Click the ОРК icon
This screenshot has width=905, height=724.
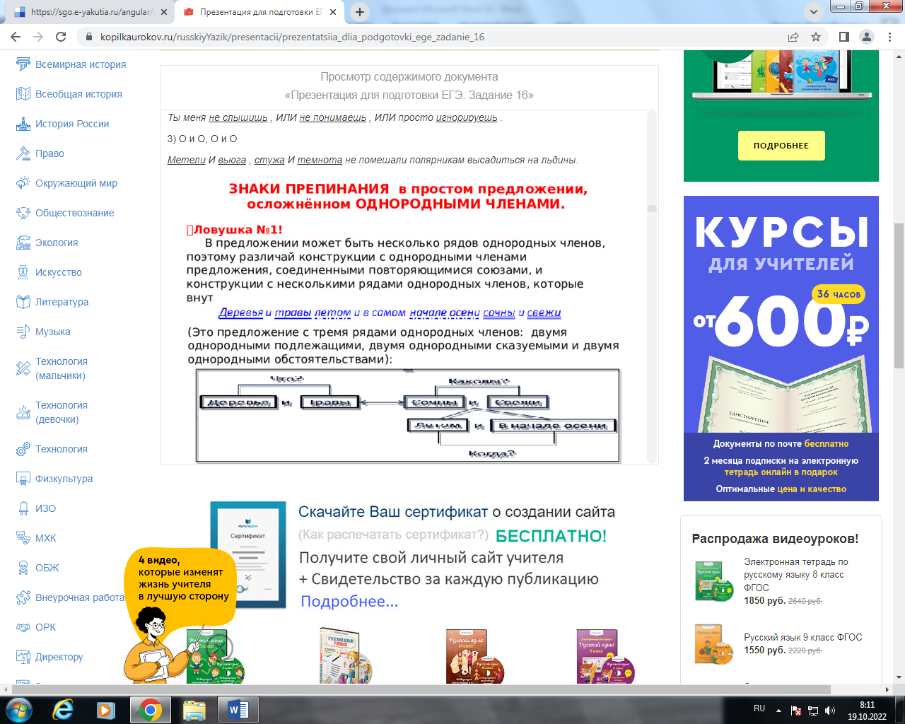pos(23,627)
